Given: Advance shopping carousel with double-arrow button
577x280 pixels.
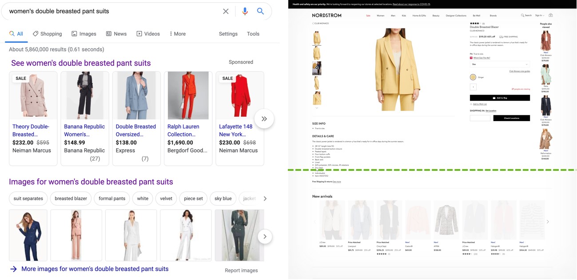Looking at the screenshot, I should tap(264, 118).
